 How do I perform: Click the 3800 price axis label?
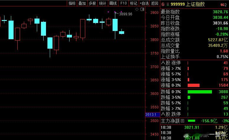154,40
